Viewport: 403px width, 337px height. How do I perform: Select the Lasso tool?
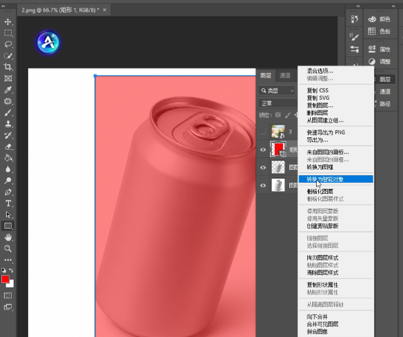[x=8, y=45]
